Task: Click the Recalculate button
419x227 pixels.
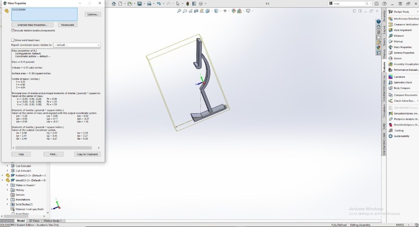Action: pyautogui.click(x=68, y=25)
